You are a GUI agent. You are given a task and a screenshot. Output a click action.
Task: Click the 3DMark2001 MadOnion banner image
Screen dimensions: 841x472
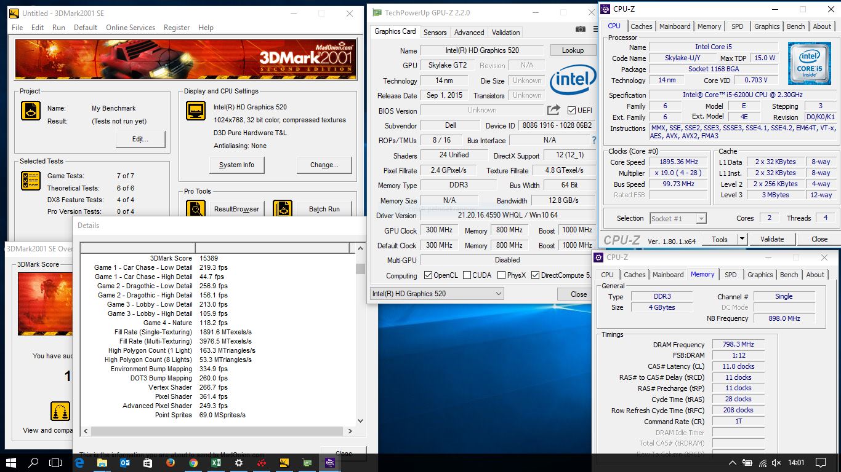186,60
